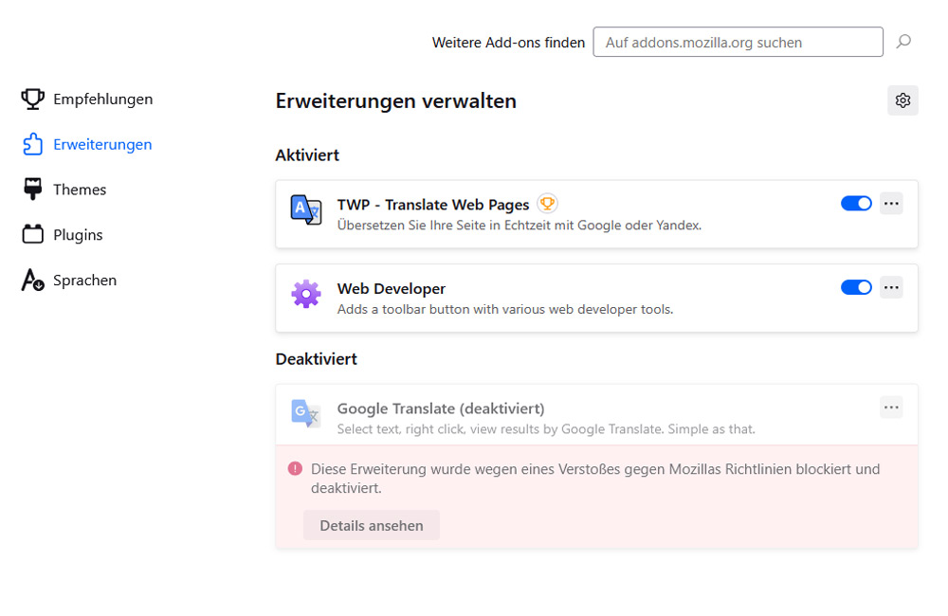
Task: Click the TWP extension icon thumbnail
Action: coord(305,208)
